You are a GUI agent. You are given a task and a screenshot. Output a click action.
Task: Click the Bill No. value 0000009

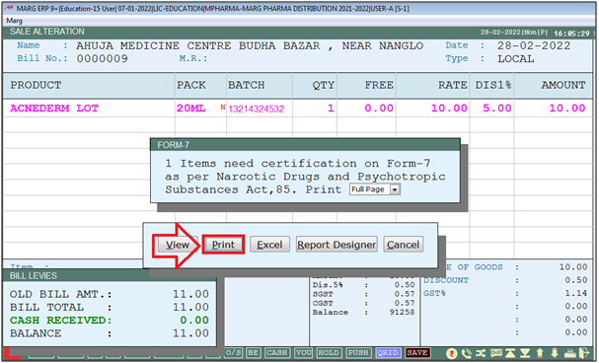coord(103,59)
